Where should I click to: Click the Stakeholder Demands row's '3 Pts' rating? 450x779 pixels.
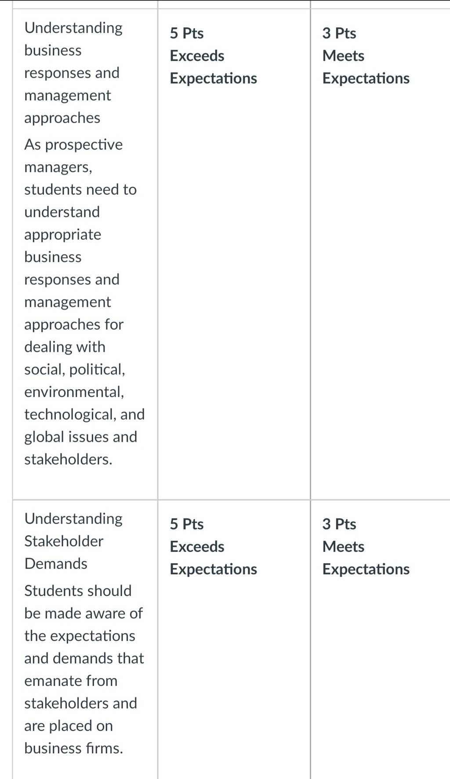point(339,524)
